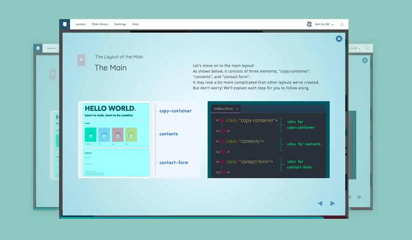This screenshot has height=240, width=412.
Task: Close the right background slide window
Action: 365,60
